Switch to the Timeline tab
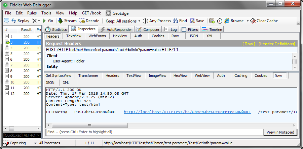The height and width of the screenshot is (149, 303). [212, 30]
